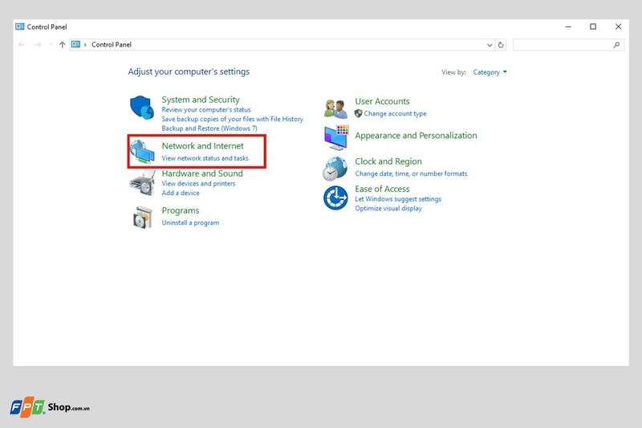Open Ease of Access category

[382, 189]
